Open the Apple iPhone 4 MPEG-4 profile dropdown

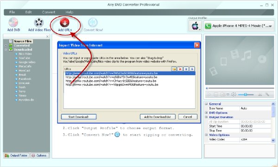tap(239, 26)
